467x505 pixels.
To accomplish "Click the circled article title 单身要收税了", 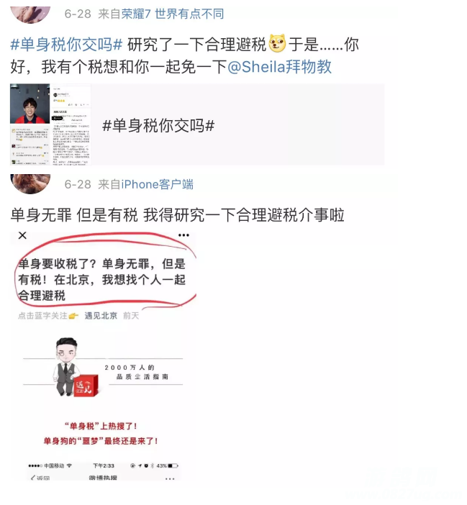I will (x=101, y=280).
